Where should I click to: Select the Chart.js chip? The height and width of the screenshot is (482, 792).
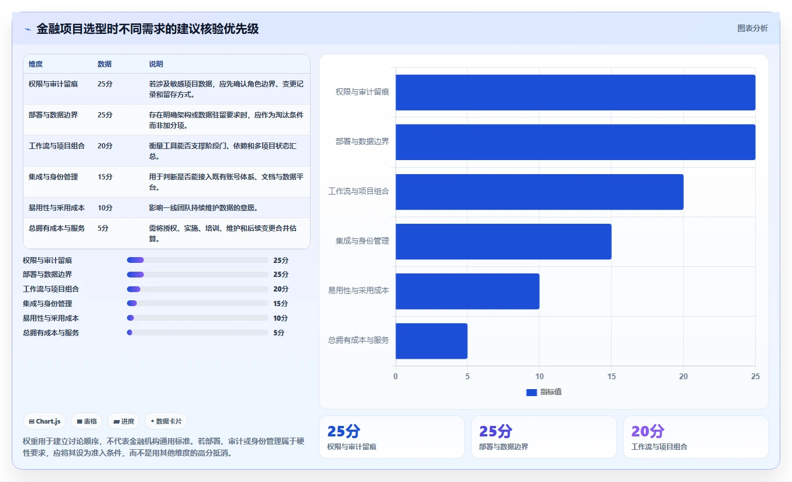[x=44, y=421]
